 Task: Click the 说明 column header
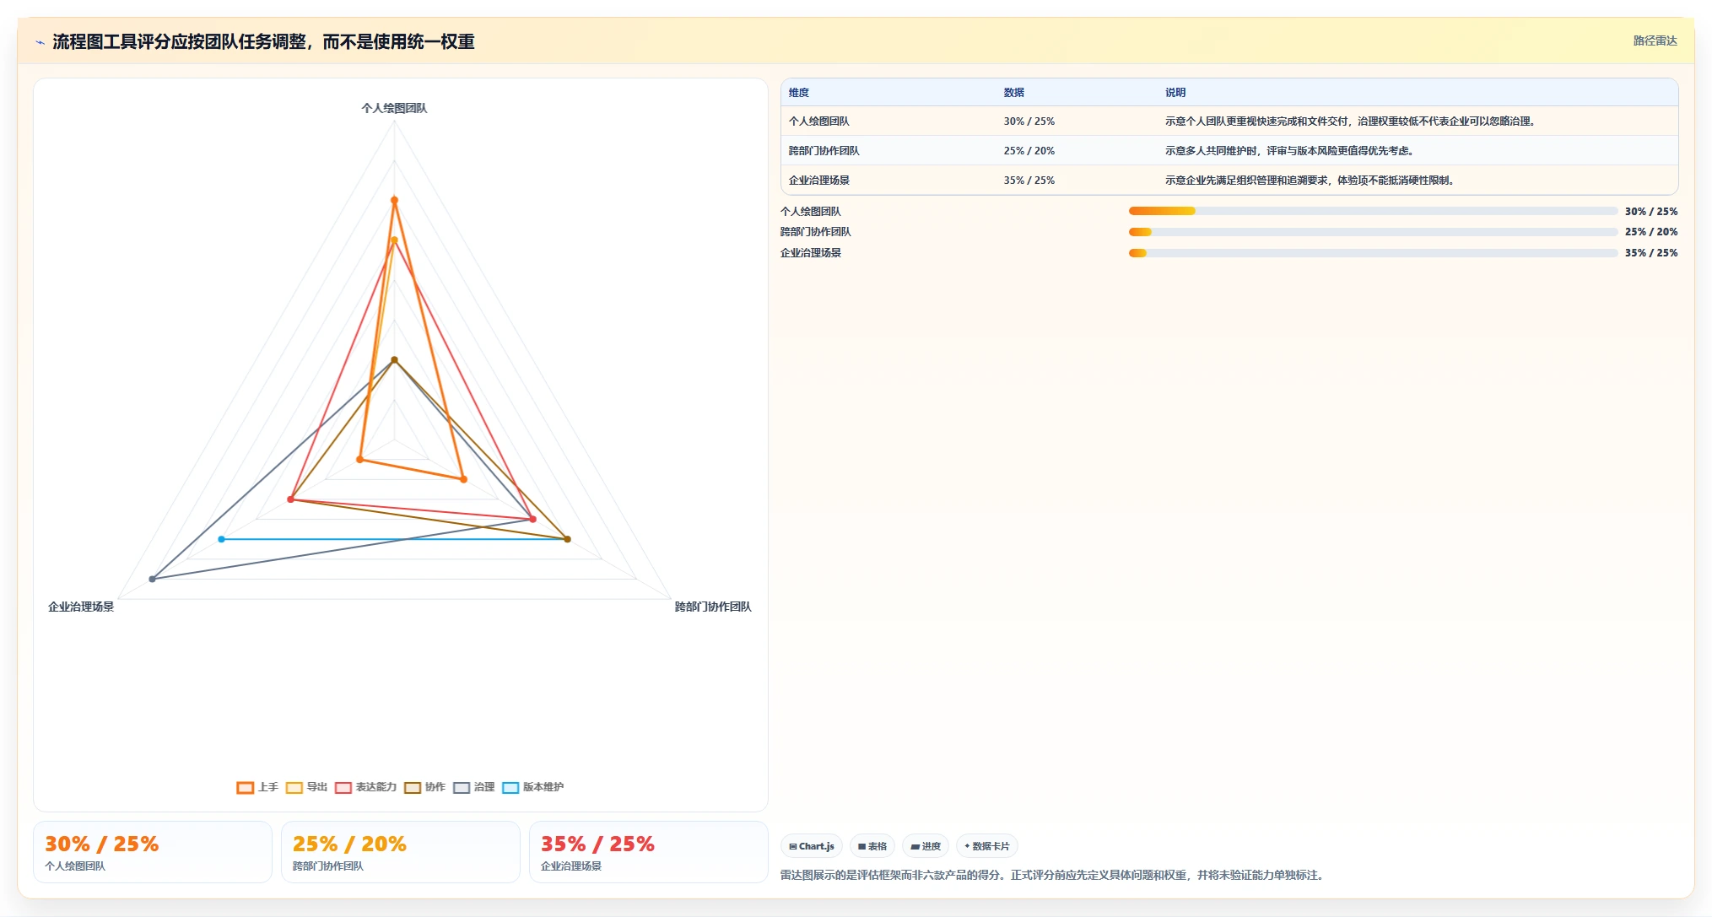pyautogui.click(x=1175, y=93)
